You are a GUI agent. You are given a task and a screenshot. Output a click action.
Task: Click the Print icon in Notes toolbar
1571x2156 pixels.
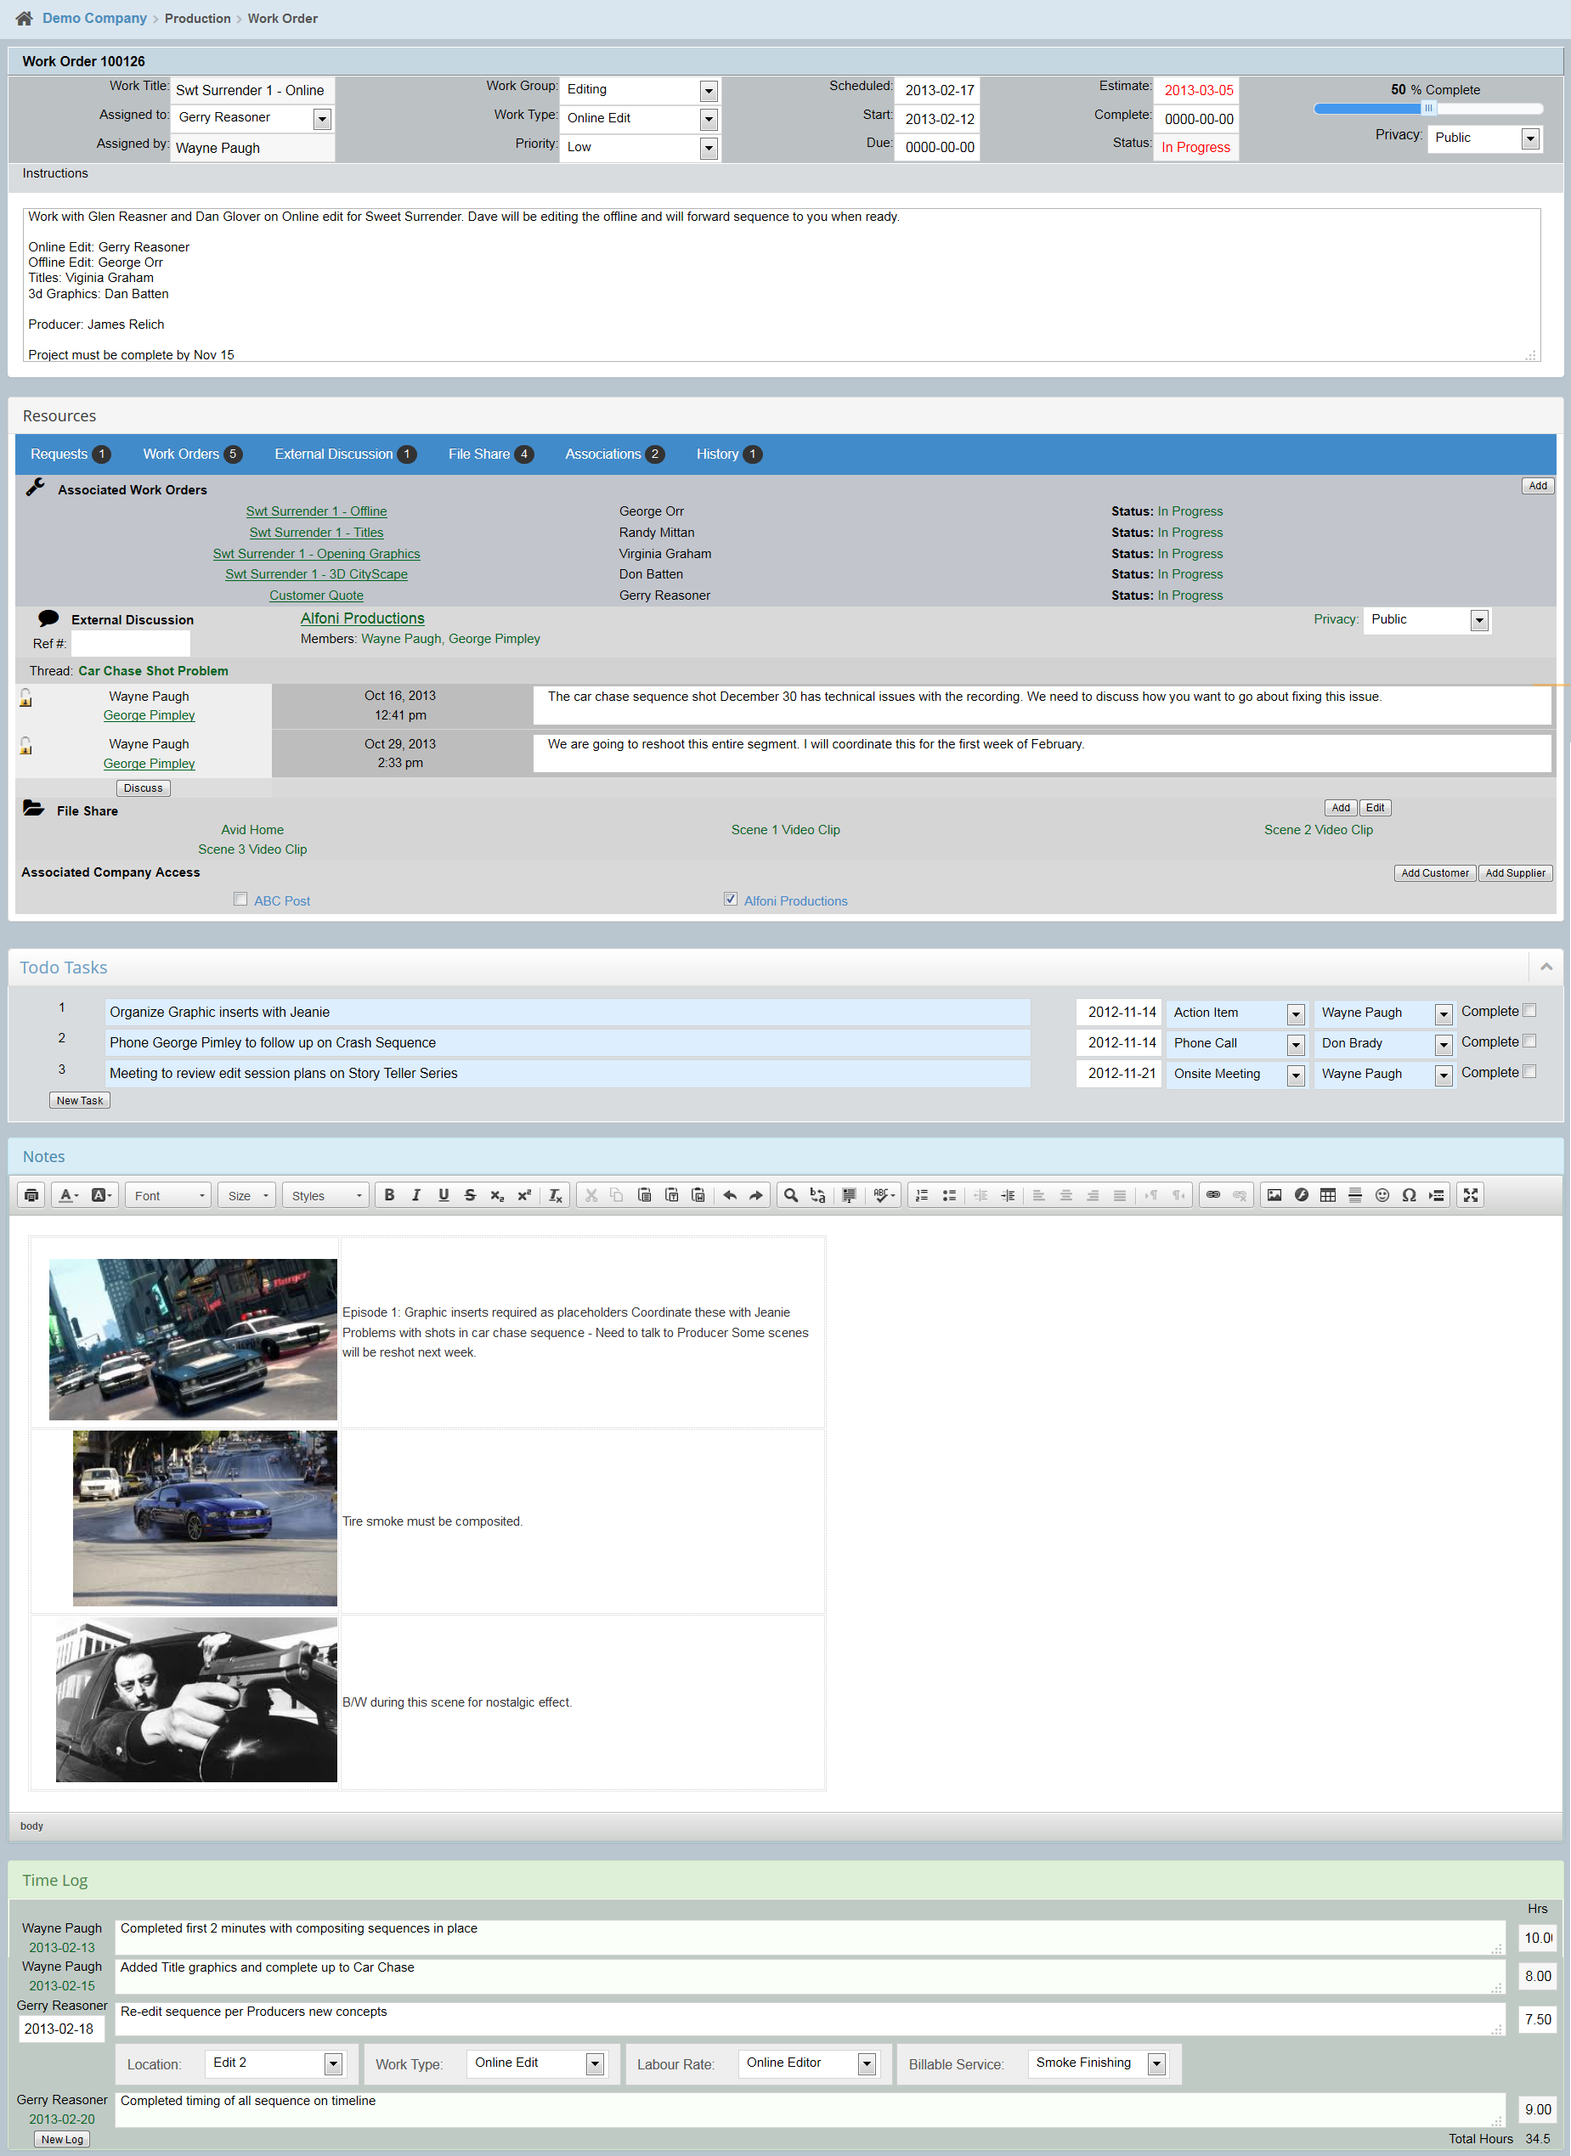click(31, 1195)
